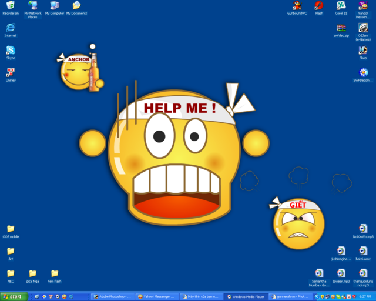The image size is (376, 301).
Task: Select the NEC folder on desktop
Action: (x=11, y=276)
